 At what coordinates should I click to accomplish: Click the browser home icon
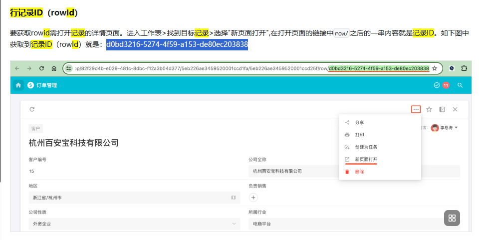click(54, 68)
